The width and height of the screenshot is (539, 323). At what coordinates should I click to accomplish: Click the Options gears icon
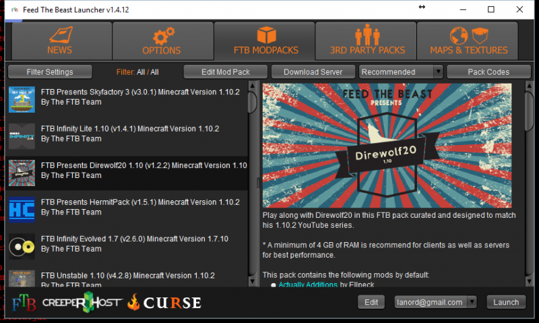coord(164,36)
